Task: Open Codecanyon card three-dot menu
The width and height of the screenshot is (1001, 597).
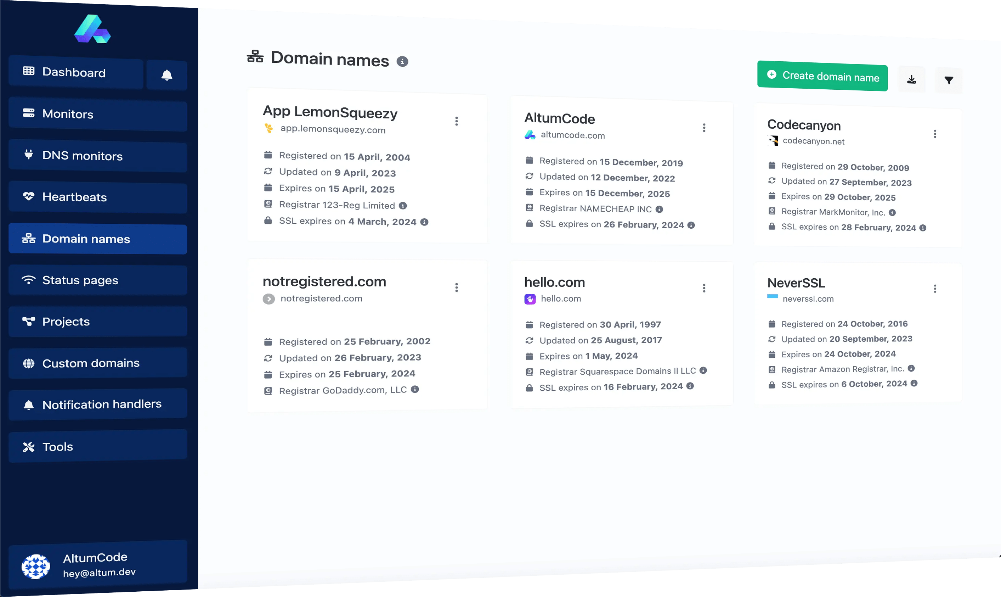Action: 935,134
